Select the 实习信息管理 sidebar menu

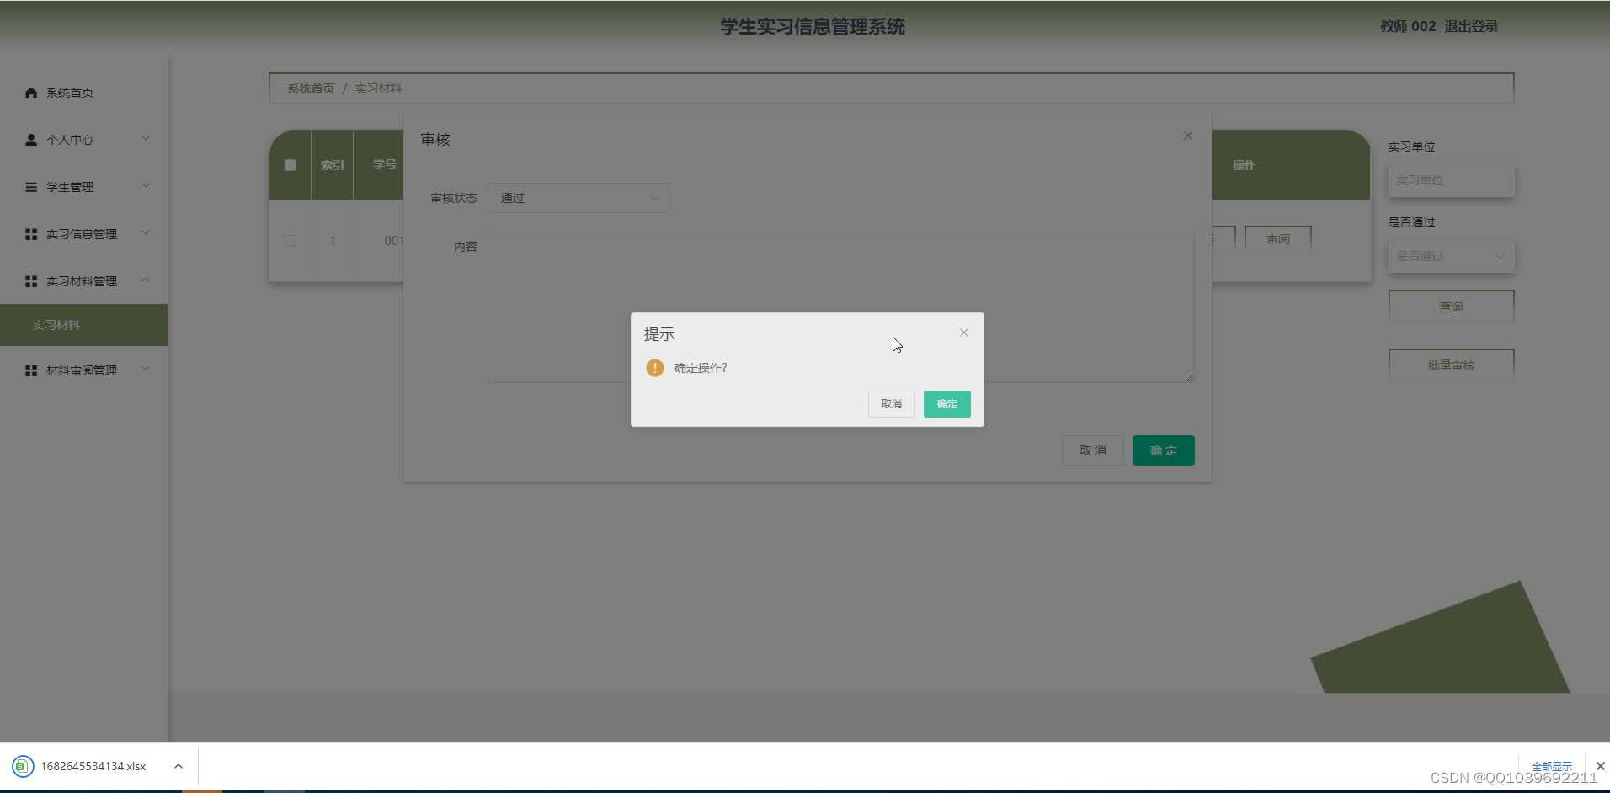click(x=84, y=234)
